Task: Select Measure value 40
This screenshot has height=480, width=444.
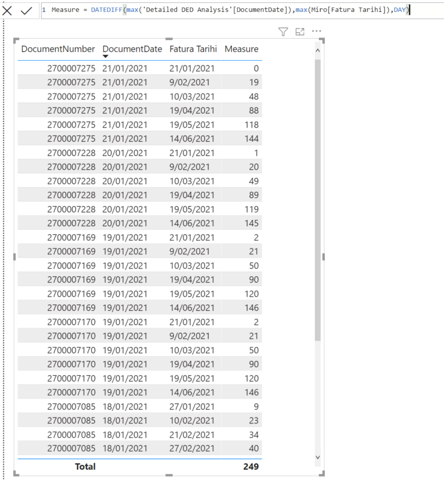Action: tap(254, 448)
